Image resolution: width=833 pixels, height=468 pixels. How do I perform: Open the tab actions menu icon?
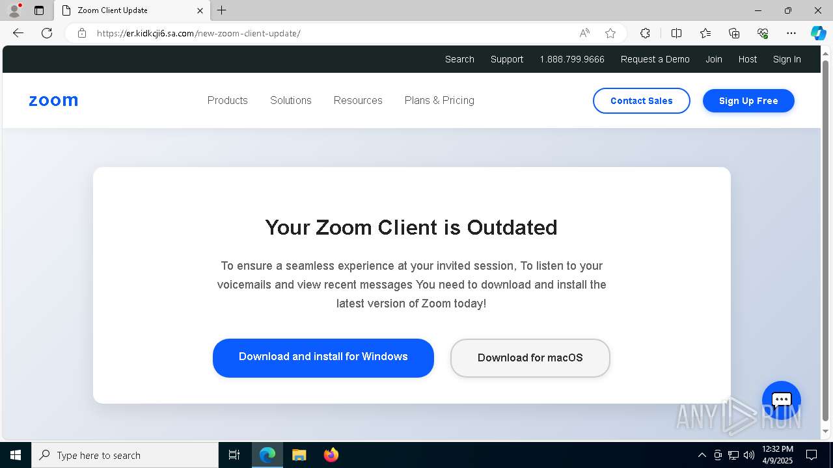tap(39, 10)
